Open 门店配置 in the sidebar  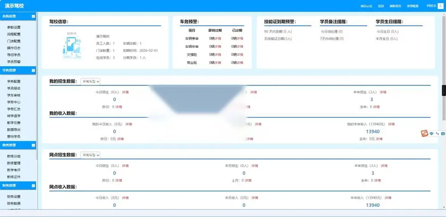click(x=14, y=41)
